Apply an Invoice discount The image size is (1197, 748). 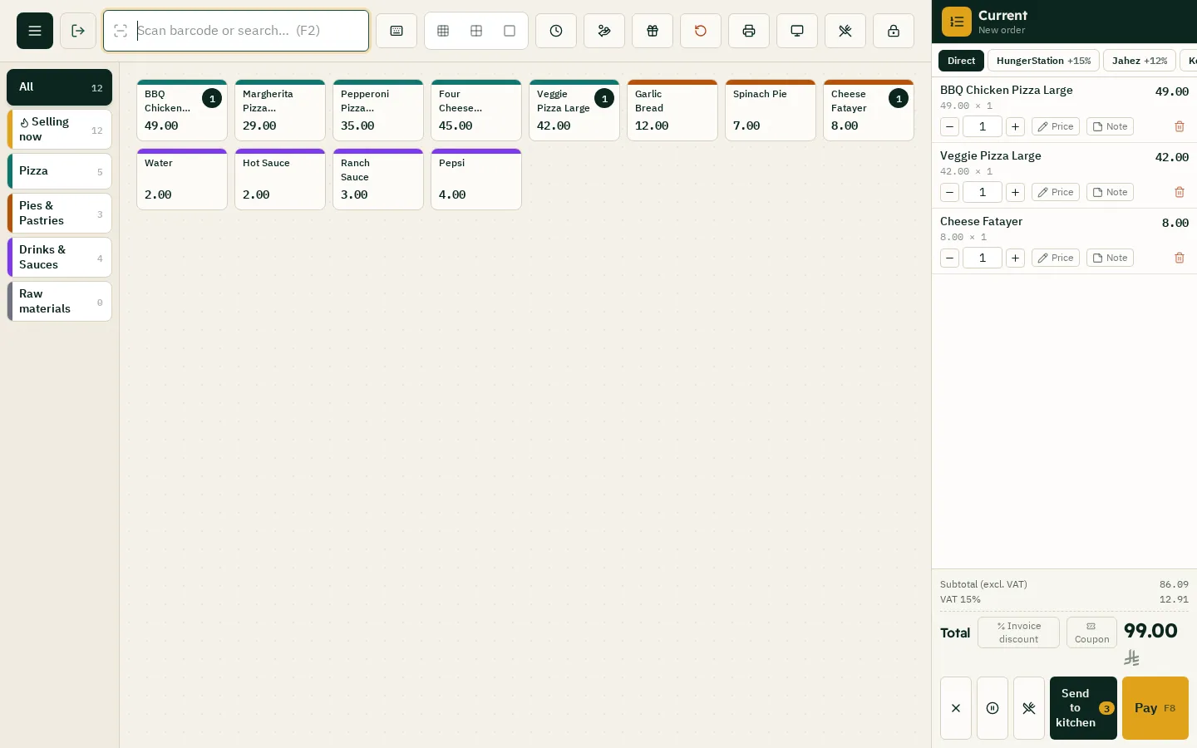1018,632
